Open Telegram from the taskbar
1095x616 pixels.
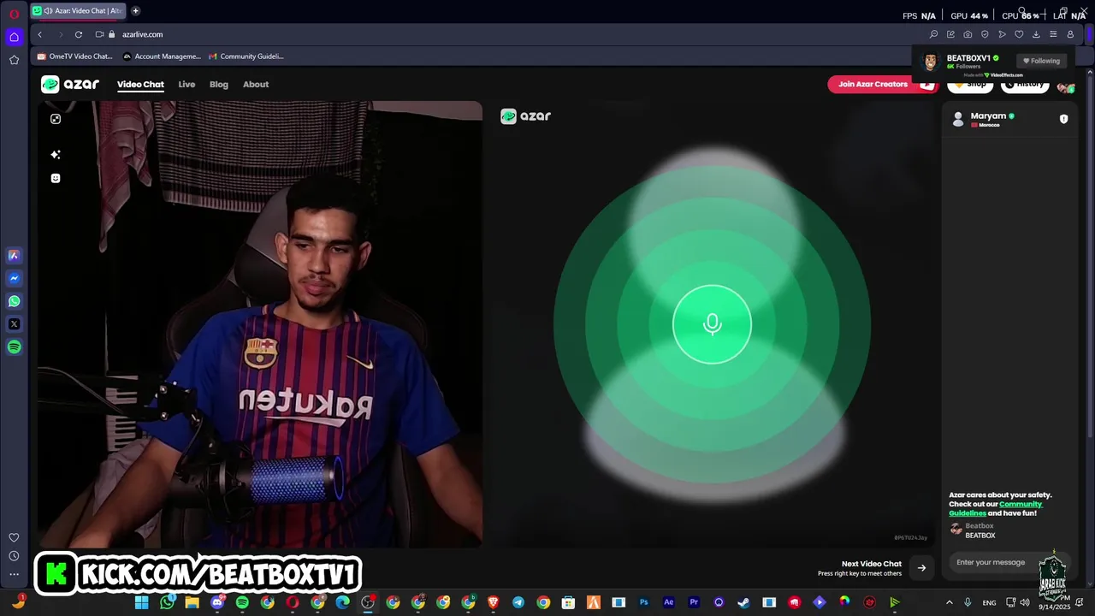pos(518,602)
